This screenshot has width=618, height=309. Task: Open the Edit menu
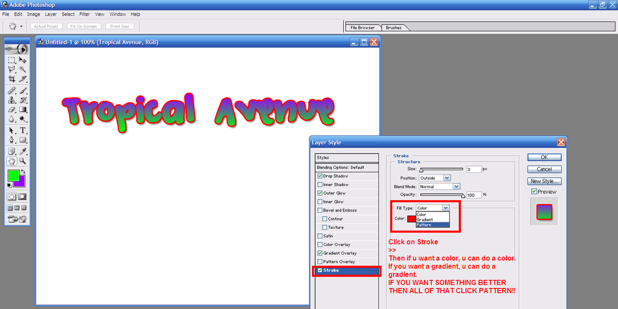pyautogui.click(x=18, y=14)
